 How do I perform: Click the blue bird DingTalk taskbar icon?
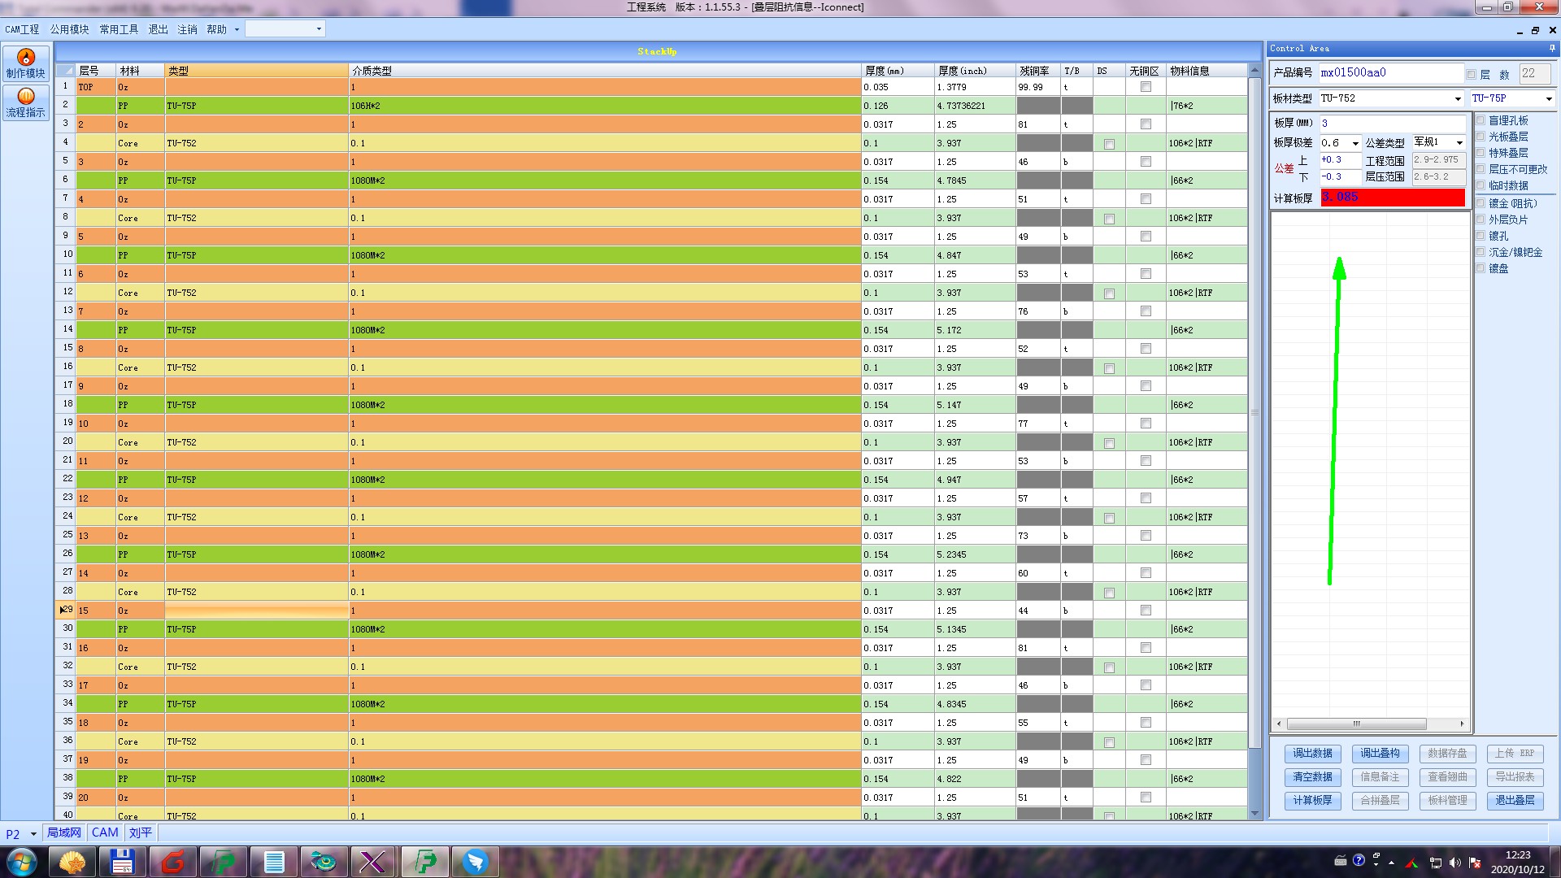(x=476, y=861)
